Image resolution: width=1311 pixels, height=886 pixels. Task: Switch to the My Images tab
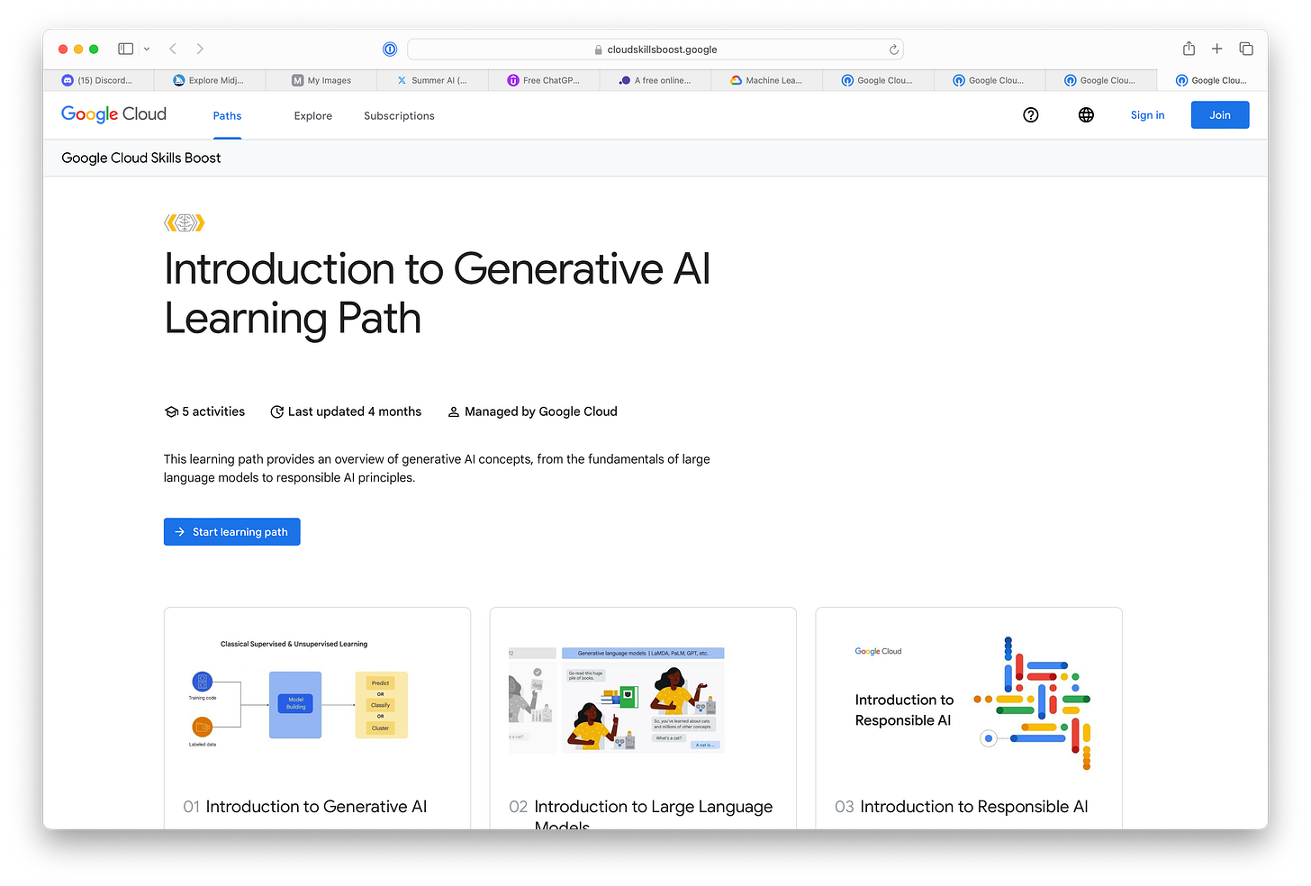pyautogui.click(x=321, y=80)
